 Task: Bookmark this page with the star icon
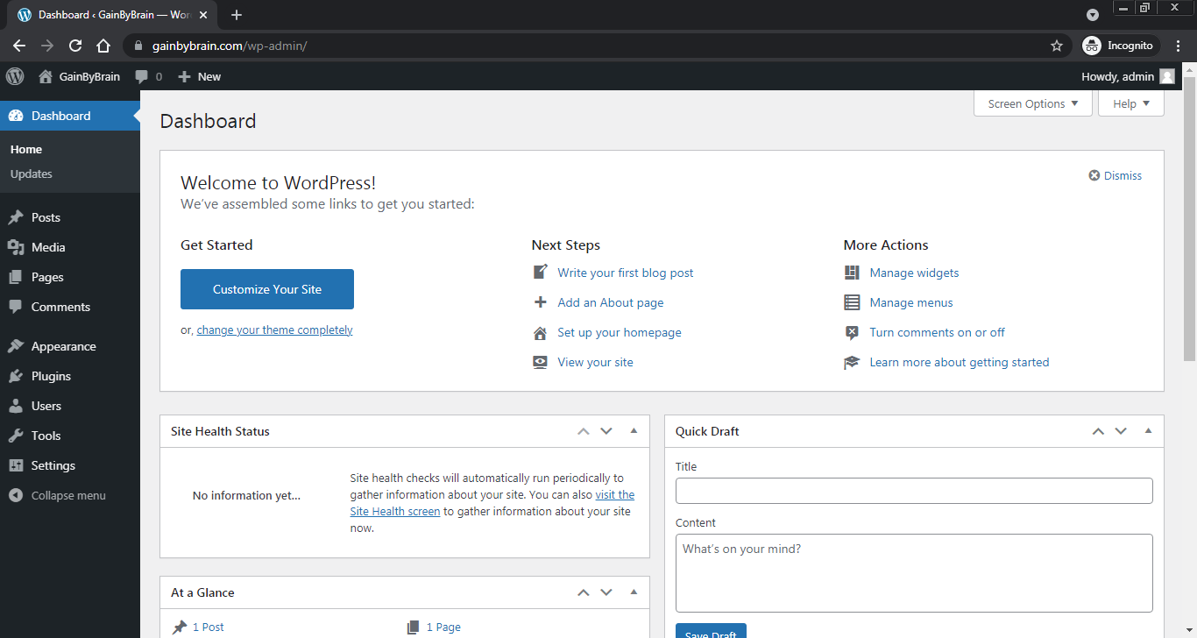[1057, 46]
